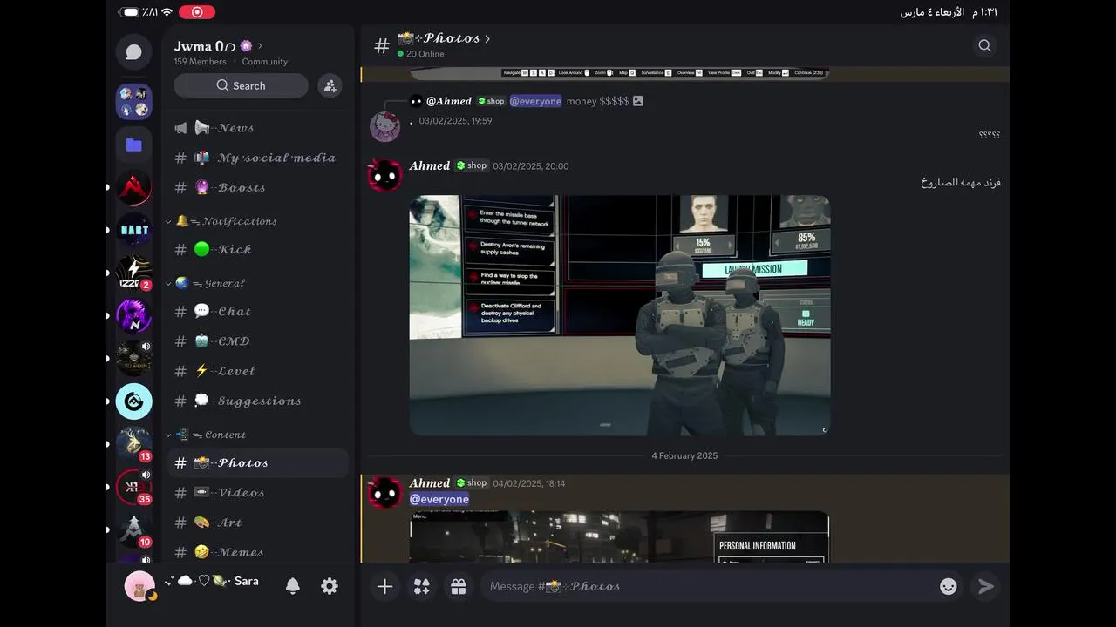Select the Photos channel
This screenshot has width=1116, height=627.
click(258, 462)
